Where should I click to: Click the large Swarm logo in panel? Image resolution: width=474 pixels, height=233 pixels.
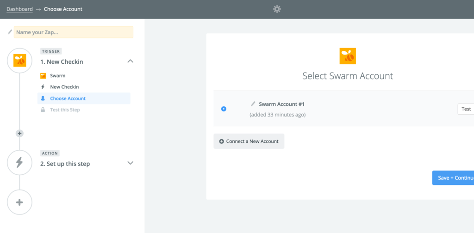tap(348, 56)
